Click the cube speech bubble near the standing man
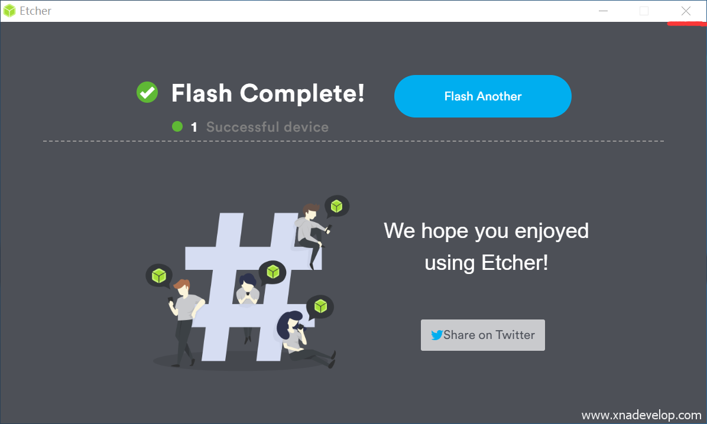The height and width of the screenshot is (424, 707). (x=158, y=275)
